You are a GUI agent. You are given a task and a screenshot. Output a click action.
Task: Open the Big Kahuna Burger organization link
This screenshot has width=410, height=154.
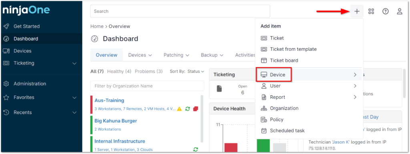(116, 121)
